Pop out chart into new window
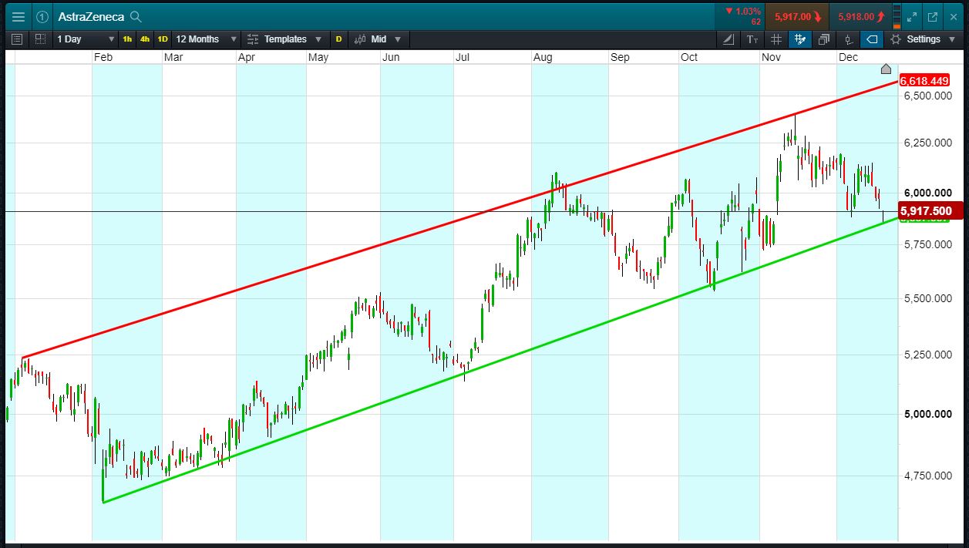This screenshot has height=548, width=969. (x=933, y=16)
